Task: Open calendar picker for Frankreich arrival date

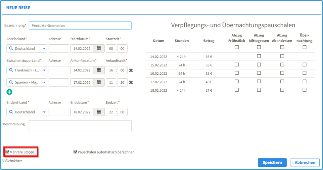Action: (x=99, y=70)
